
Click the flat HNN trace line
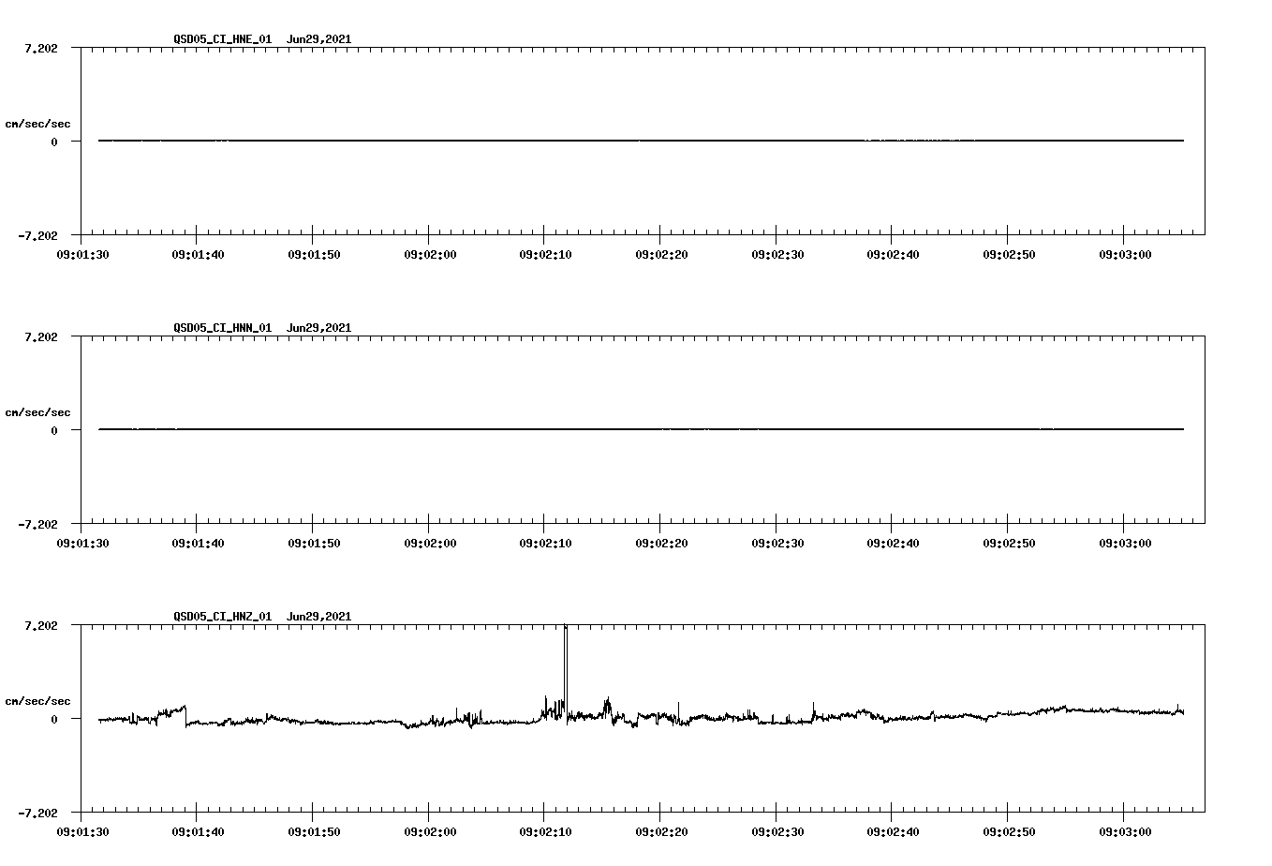[641, 429]
